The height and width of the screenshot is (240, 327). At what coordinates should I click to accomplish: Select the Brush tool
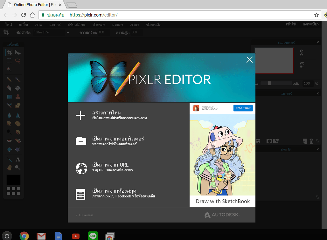click(18, 79)
